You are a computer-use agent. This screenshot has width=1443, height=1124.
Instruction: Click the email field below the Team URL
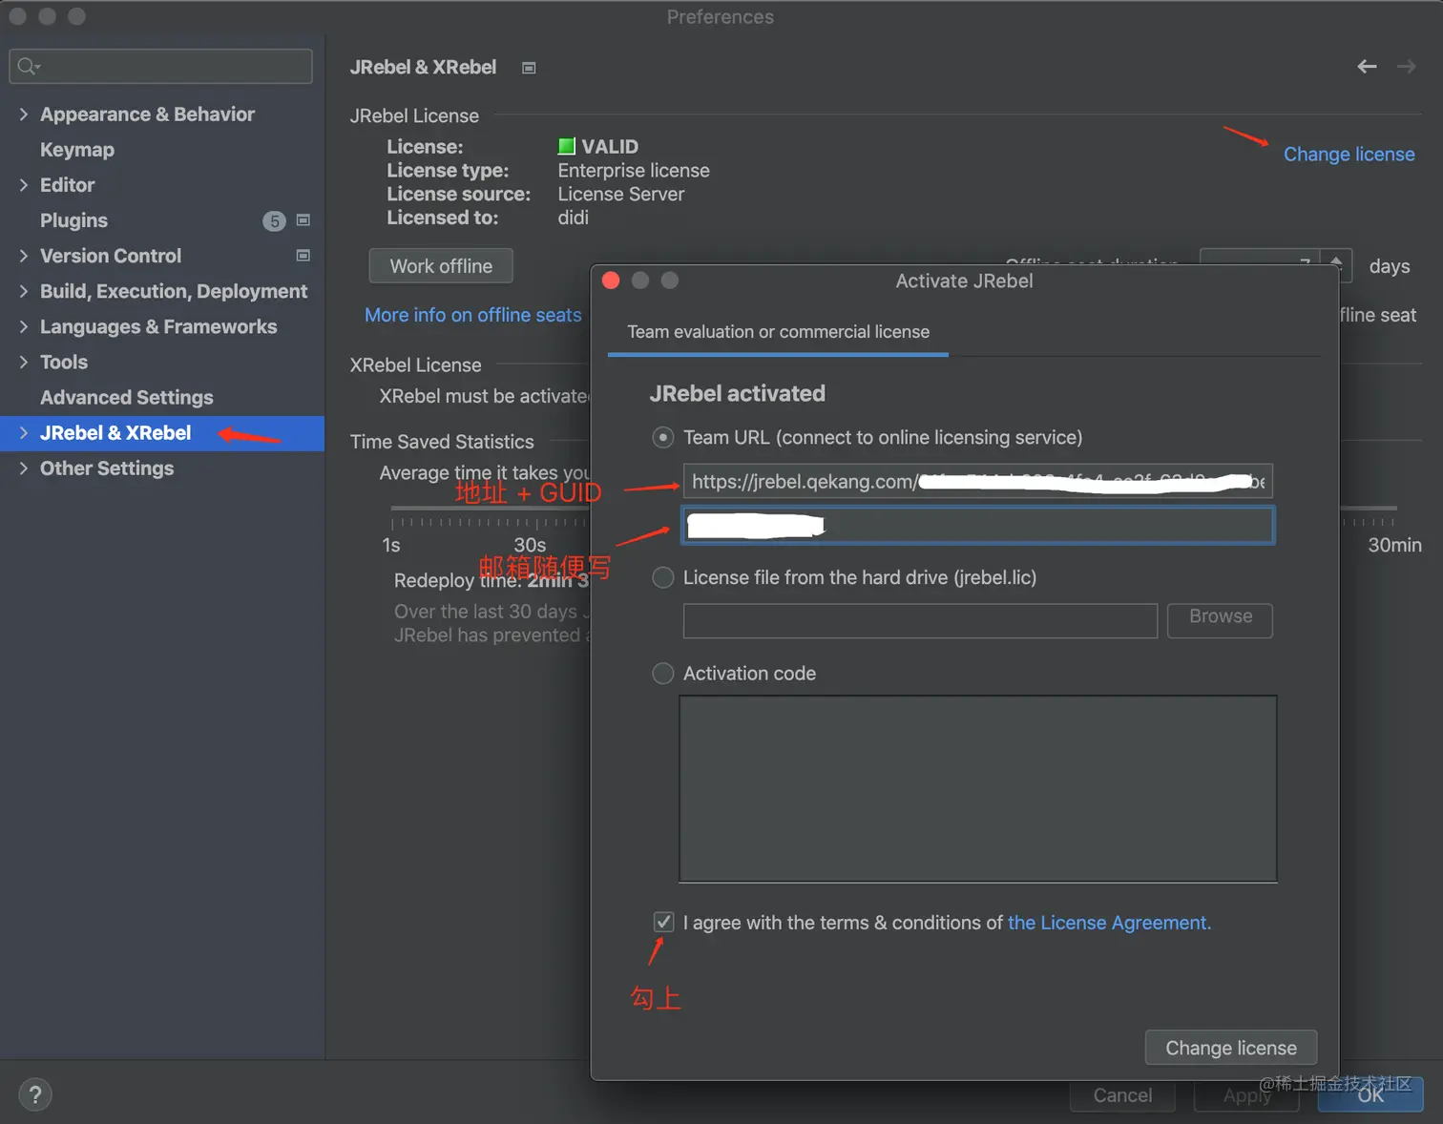[x=977, y=526]
